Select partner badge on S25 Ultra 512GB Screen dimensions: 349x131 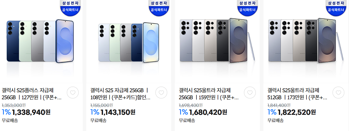pos(336,7)
